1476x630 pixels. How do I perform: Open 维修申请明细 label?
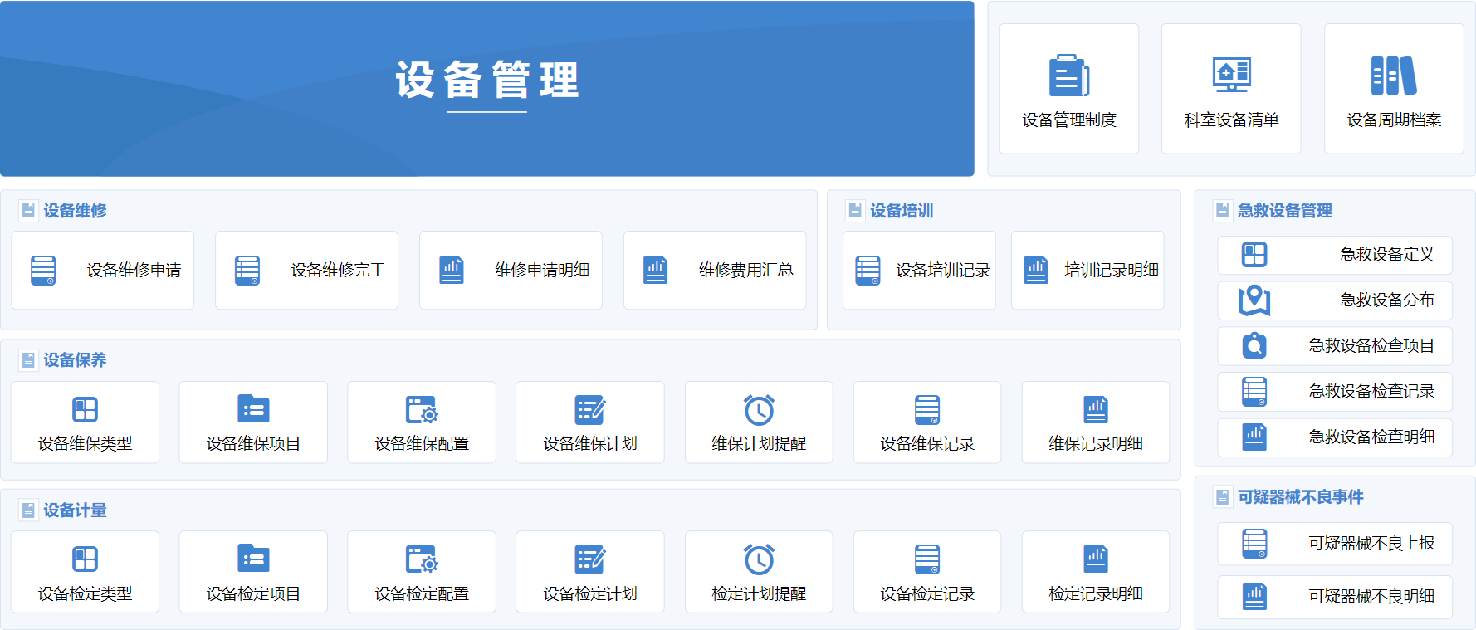[542, 271]
